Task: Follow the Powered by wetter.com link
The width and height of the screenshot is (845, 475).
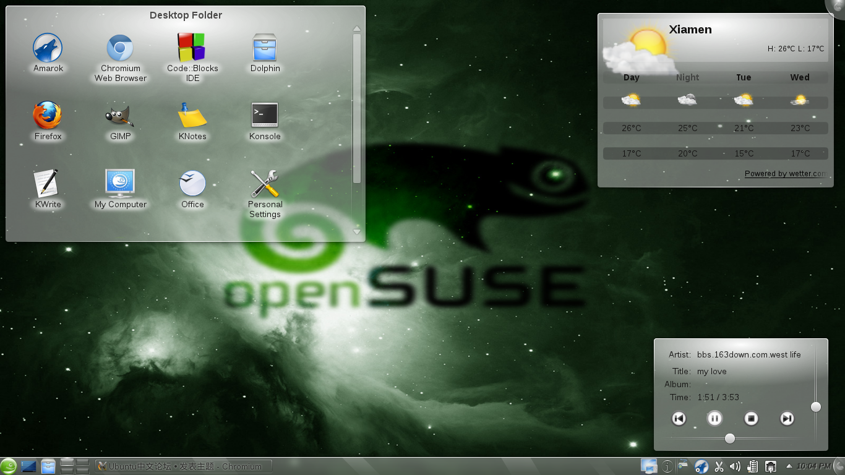Action: pyautogui.click(x=785, y=174)
